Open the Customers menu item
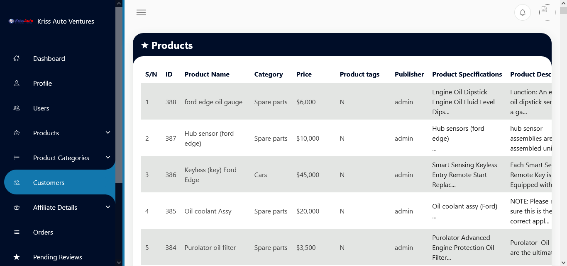 pyautogui.click(x=60, y=182)
